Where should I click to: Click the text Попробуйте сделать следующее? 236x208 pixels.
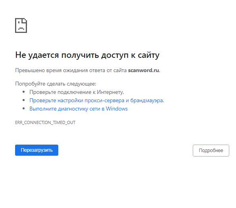coord(56,84)
